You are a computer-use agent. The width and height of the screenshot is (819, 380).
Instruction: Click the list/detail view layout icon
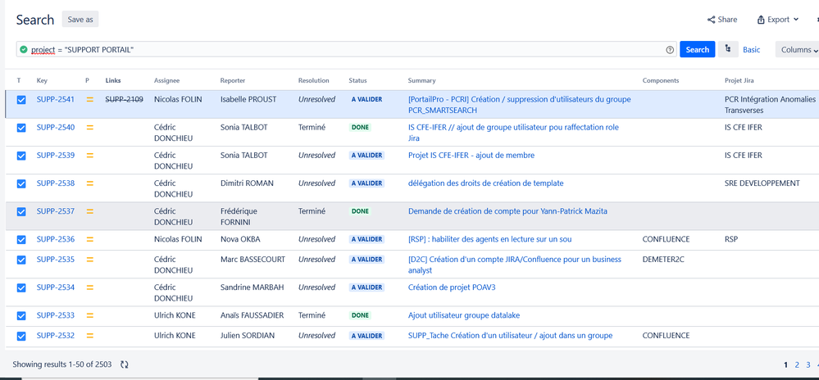[x=728, y=50]
